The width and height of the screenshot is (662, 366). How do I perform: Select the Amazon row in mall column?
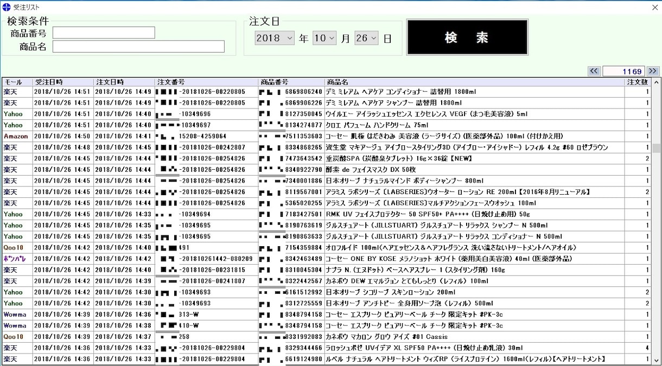[17, 136]
